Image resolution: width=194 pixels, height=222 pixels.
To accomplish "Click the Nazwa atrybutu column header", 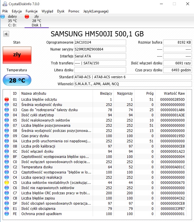I will pos(34,94).
